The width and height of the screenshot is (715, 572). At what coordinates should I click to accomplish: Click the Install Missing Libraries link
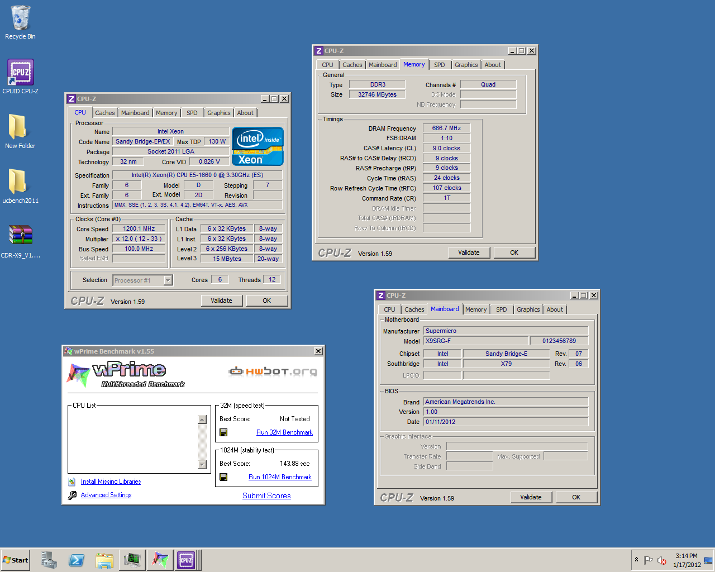[x=111, y=482]
